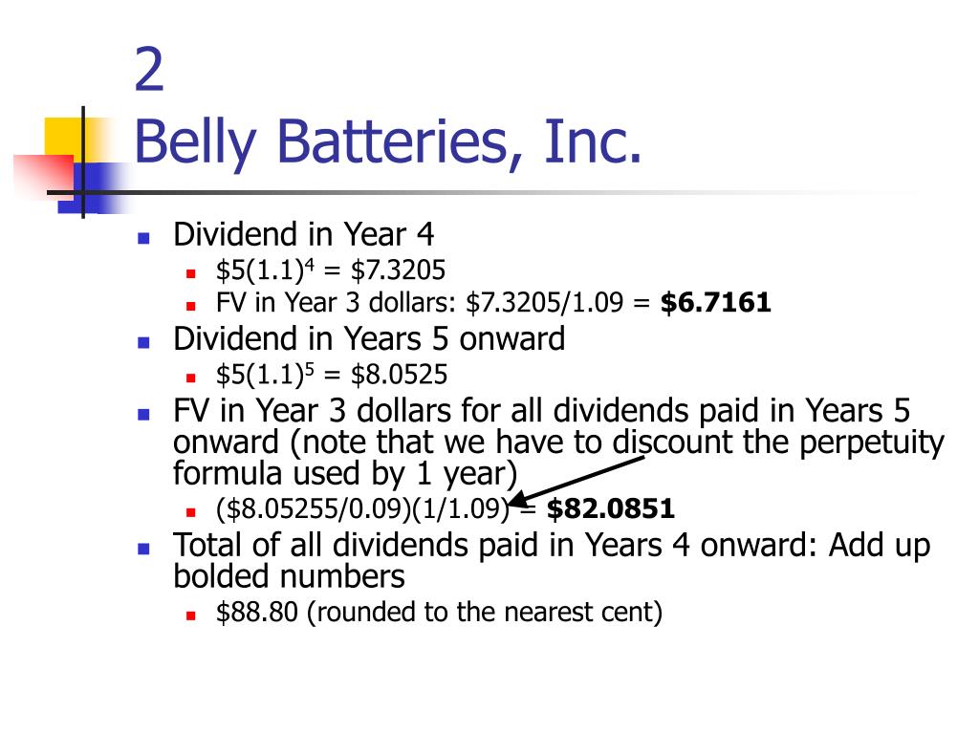Click the black arrow pointing to the formula

[x=577, y=481]
